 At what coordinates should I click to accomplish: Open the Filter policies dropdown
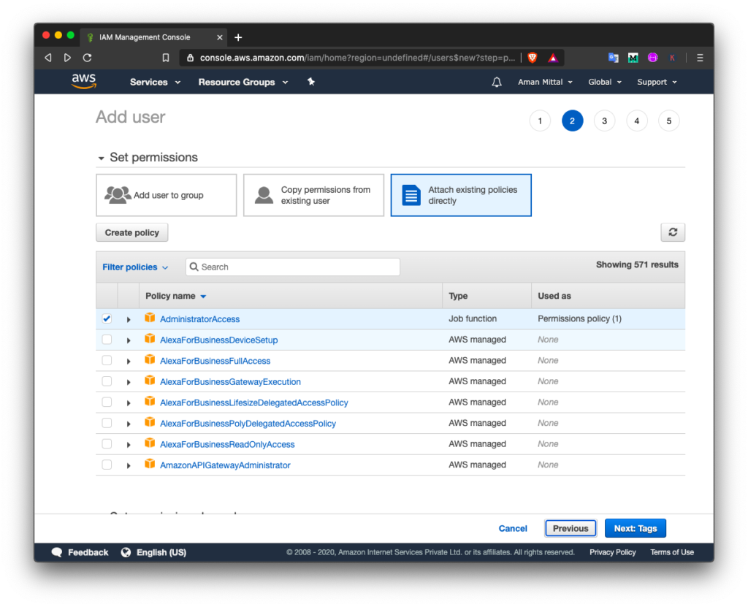135,267
